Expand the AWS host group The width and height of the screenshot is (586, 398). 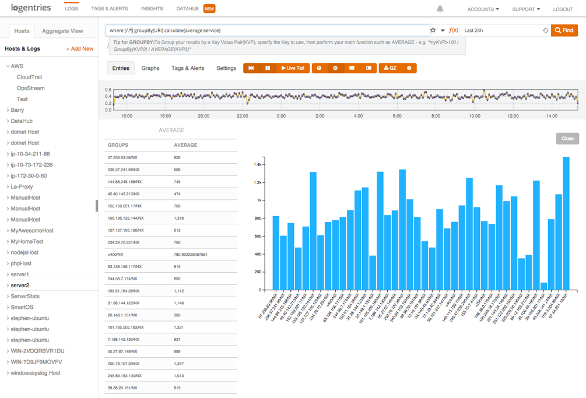(x=8, y=66)
